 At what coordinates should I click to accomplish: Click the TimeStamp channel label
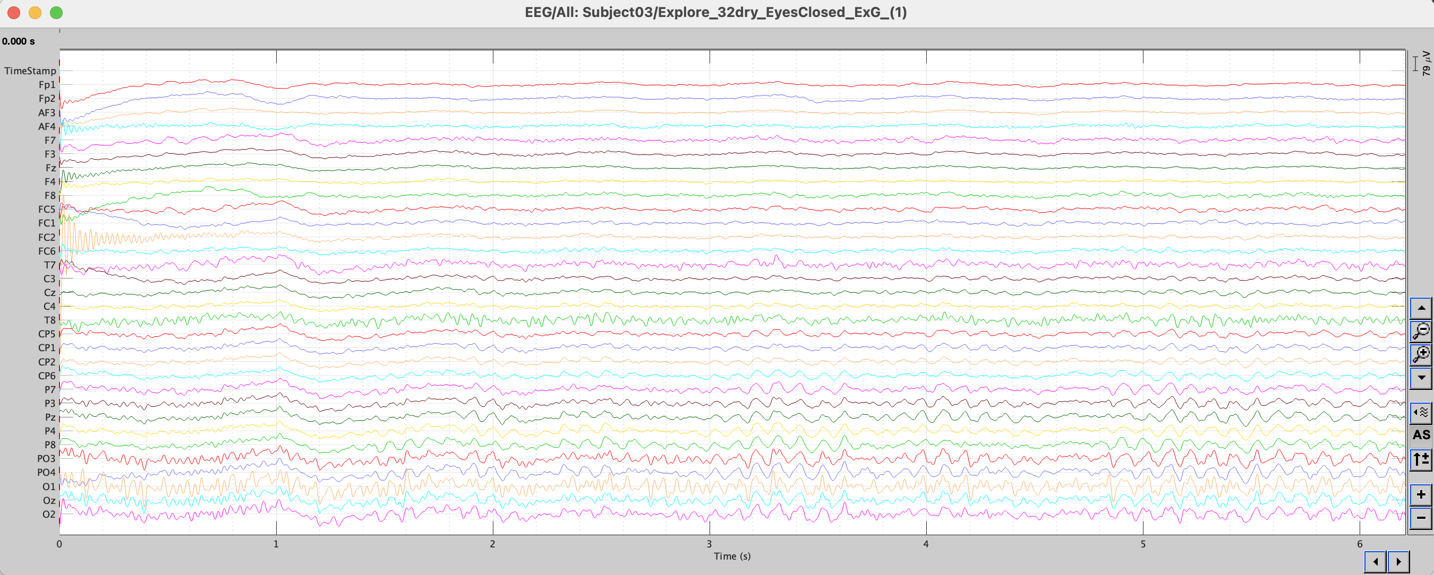[x=30, y=71]
